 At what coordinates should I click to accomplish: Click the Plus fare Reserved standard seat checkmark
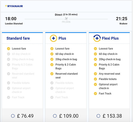click(x=52, y=74)
